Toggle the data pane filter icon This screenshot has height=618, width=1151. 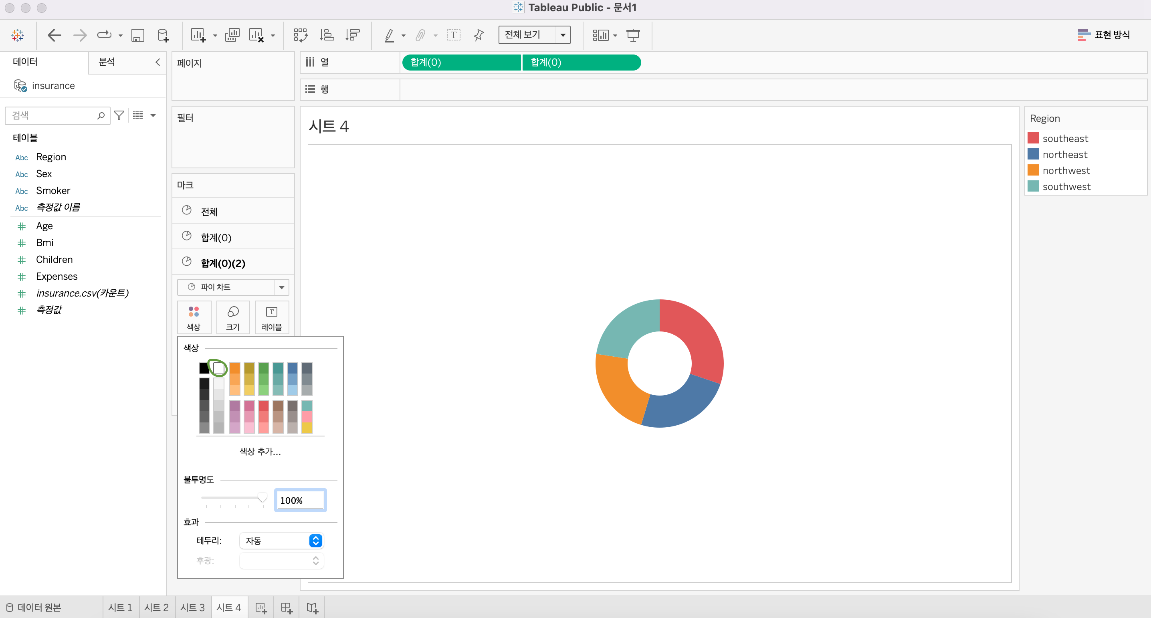[x=119, y=115]
